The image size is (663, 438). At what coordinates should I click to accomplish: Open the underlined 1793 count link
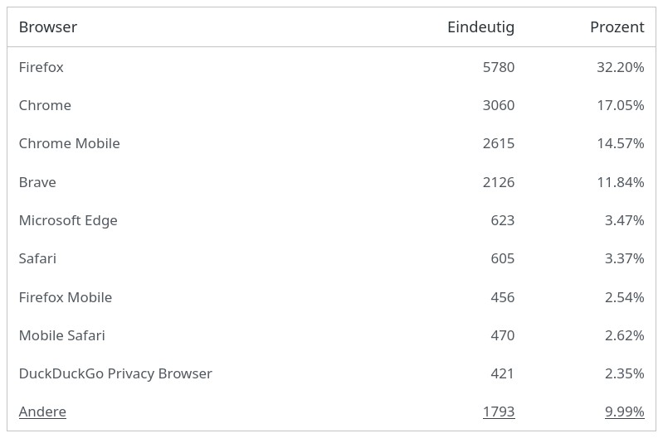tap(499, 412)
